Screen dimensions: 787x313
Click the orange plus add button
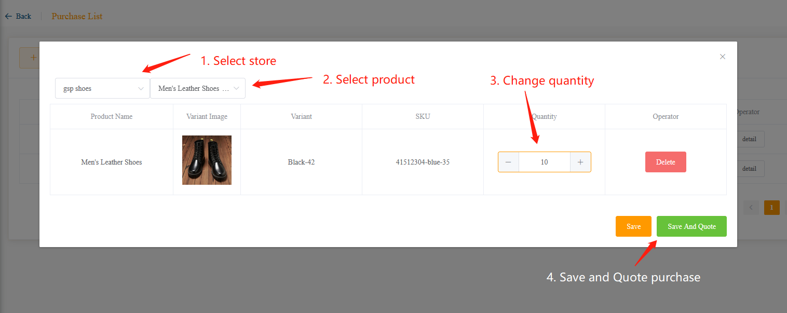click(x=30, y=58)
